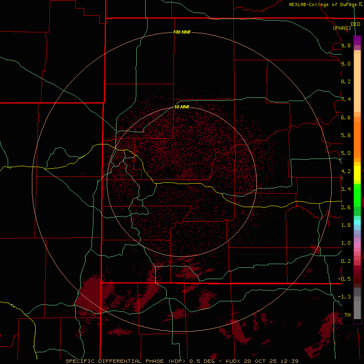This screenshot has height=364, width=364.
Task: Select the 6.6 value on the scale
Action: point(346,117)
